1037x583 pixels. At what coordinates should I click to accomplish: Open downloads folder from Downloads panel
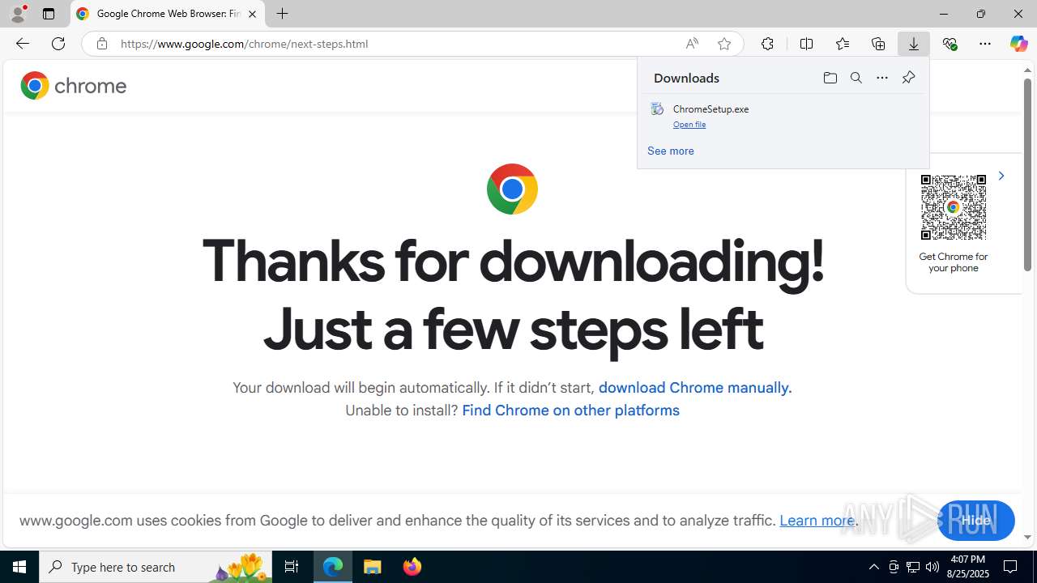pyautogui.click(x=830, y=78)
